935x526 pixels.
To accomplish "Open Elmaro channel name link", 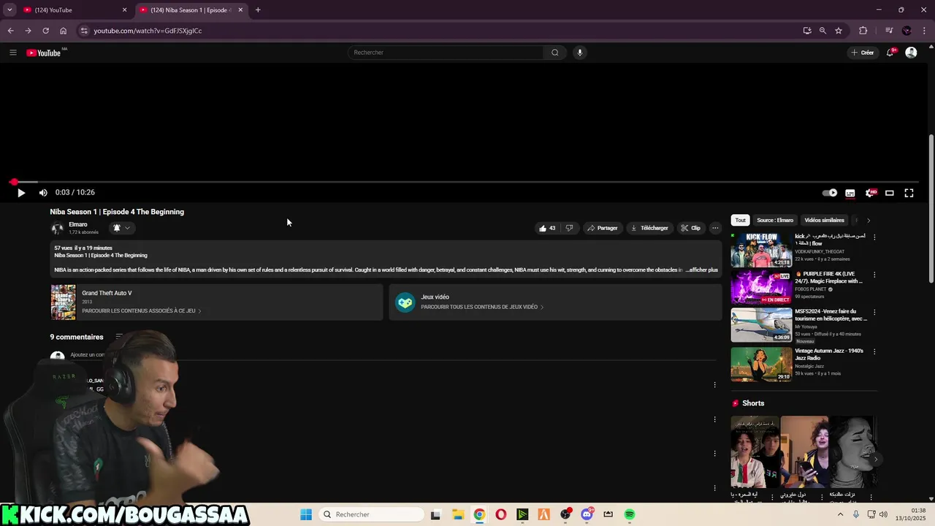I will tap(78, 224).
